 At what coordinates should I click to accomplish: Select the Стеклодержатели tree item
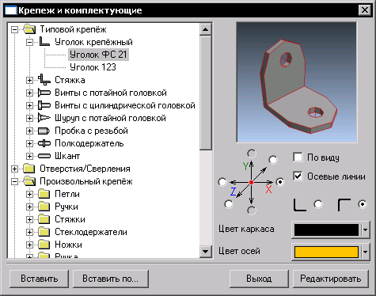click(91, 232)
